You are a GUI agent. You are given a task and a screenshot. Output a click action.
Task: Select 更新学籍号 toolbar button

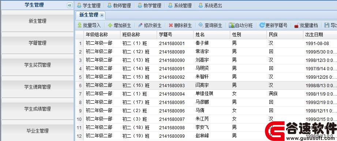click(x=273, y=25)
